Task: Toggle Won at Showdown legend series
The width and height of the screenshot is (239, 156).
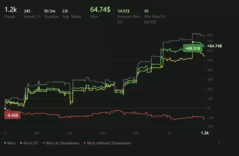Action: click(61, 143)
